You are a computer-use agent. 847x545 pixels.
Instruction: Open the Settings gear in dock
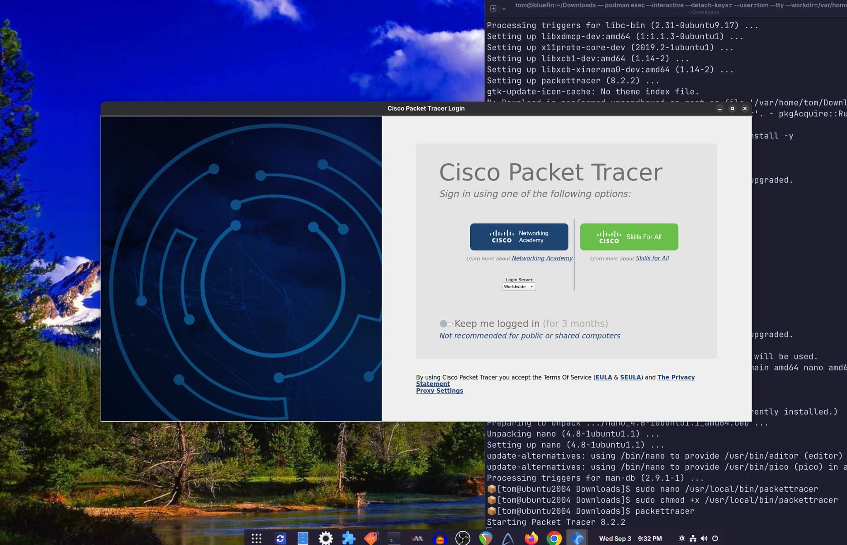[326, 538]
